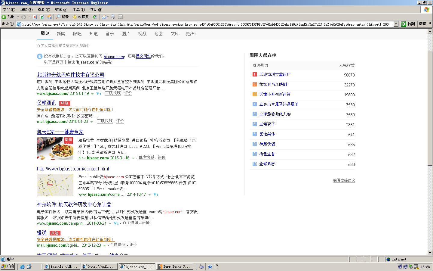Open the 错误 search result title

tap(42, 232)
